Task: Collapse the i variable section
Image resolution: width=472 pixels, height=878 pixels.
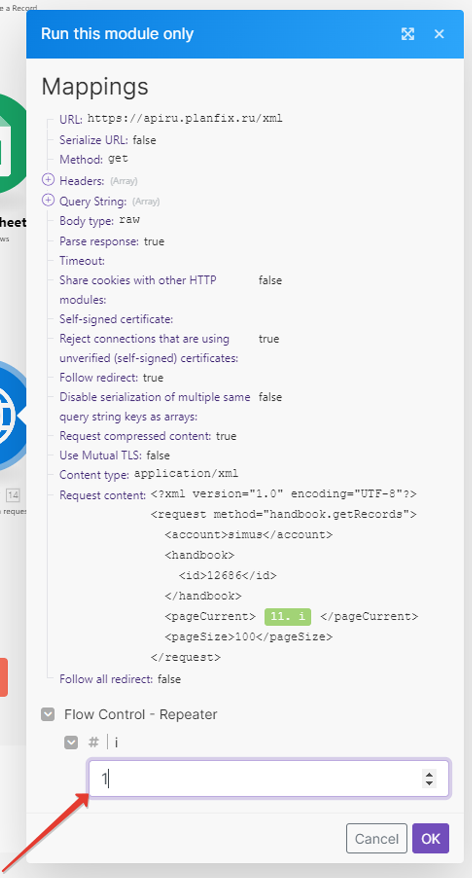Action: tap(71, 742)
